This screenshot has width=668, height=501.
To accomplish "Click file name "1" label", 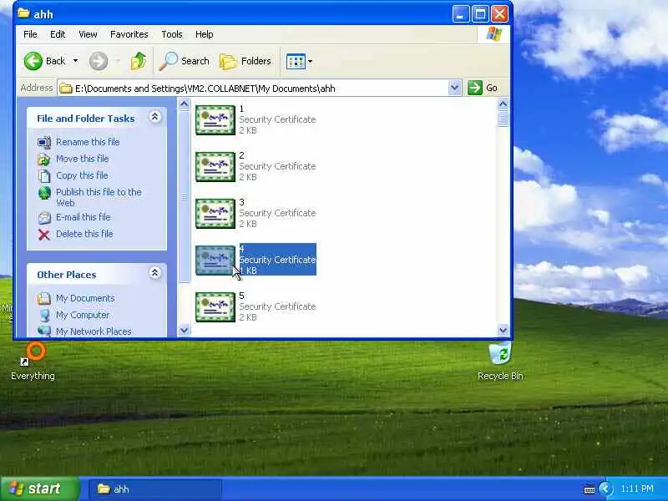I will point(241,109).
